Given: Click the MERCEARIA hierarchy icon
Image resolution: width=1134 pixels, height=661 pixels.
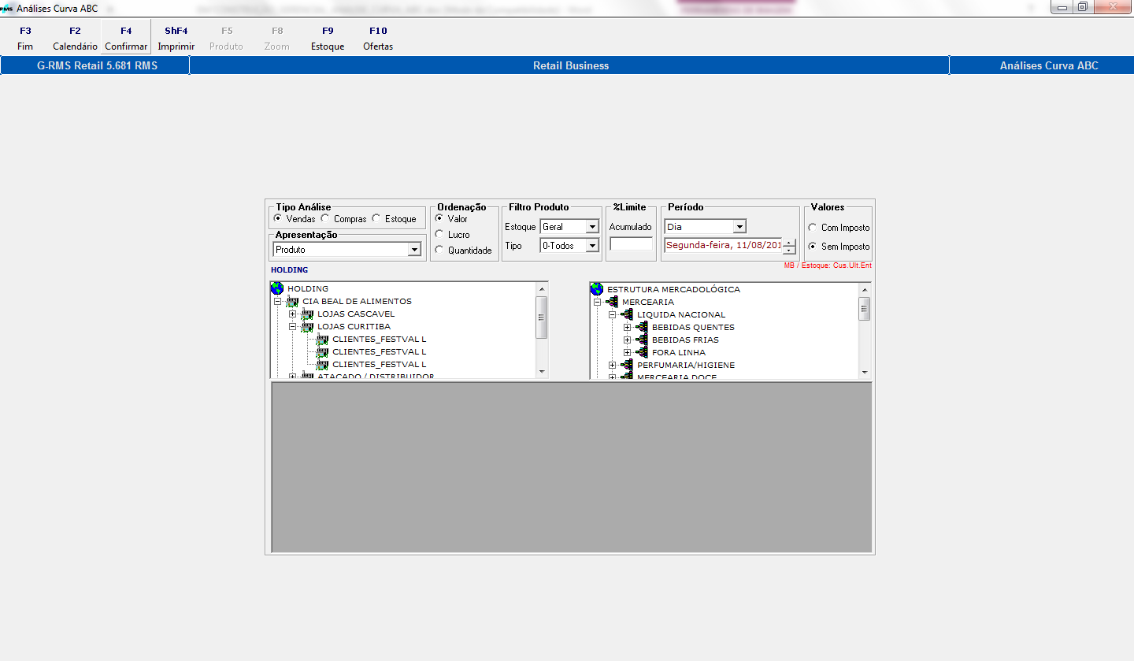Looking at the screenshot, I should pos(612,302).
